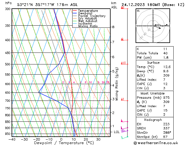
Task: Click the hodograph storm motion arrow
Action: (158, 27)
